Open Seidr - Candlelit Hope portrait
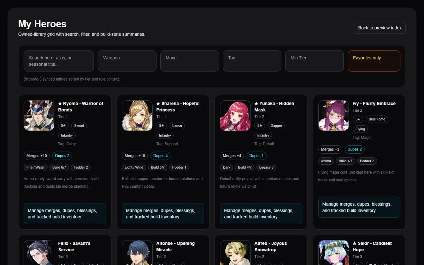The width and height of the screenshot is (424, 265). (334, 253)
